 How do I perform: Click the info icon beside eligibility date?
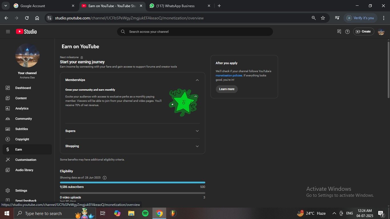[104, 178]
